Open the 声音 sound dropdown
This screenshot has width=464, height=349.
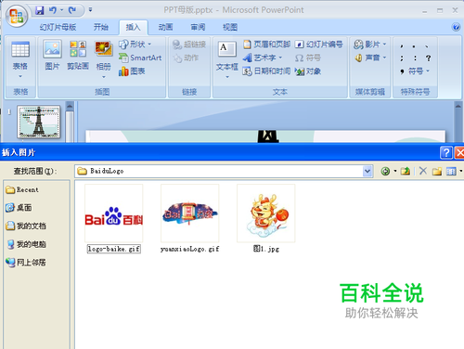pyautogui.click(x=370, y=58)
